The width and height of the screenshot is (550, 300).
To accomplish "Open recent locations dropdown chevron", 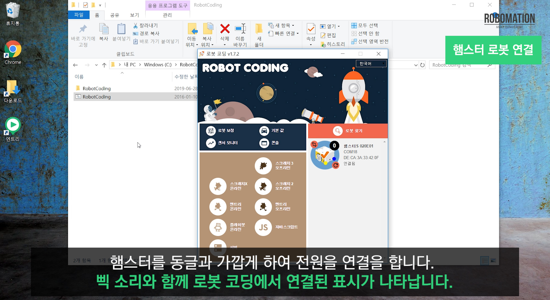I will [x=96, y=65].
